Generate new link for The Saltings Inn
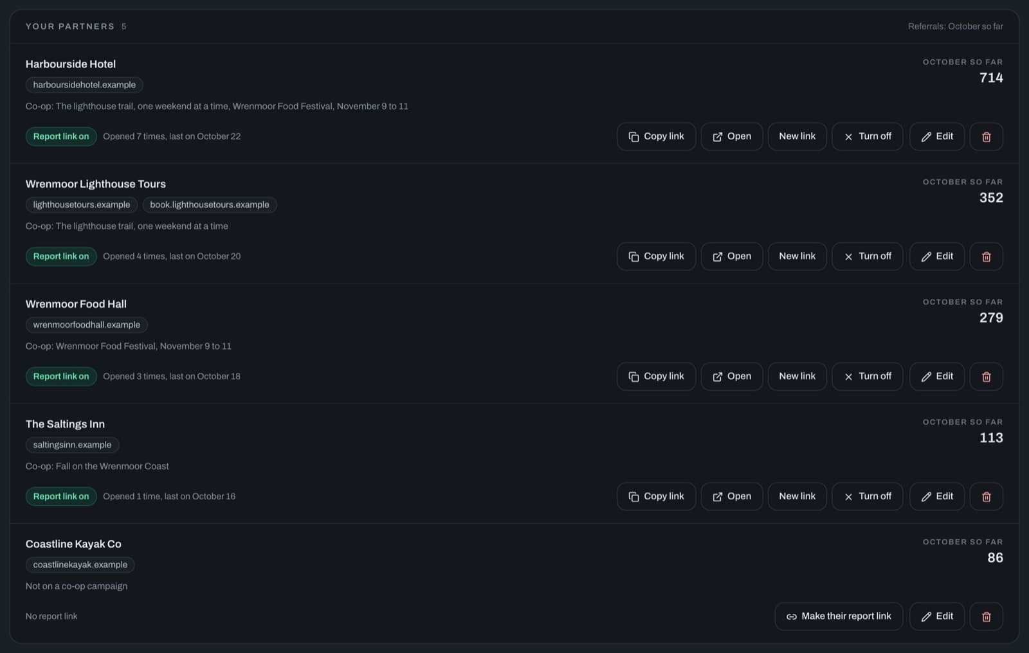Screen dimensions: 1029x653 797,496
